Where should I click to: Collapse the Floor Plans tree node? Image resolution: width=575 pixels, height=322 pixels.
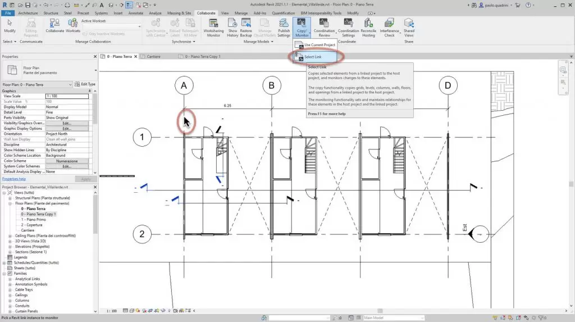(10, 203)
